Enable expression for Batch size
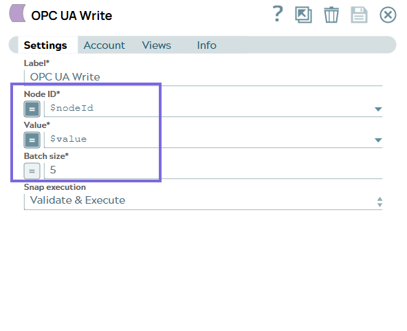This screenshot has height=331, width=407. 32,171
